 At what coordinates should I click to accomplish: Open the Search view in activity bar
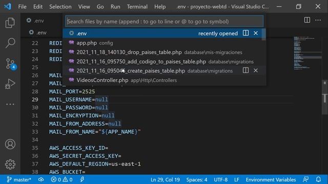10,43
